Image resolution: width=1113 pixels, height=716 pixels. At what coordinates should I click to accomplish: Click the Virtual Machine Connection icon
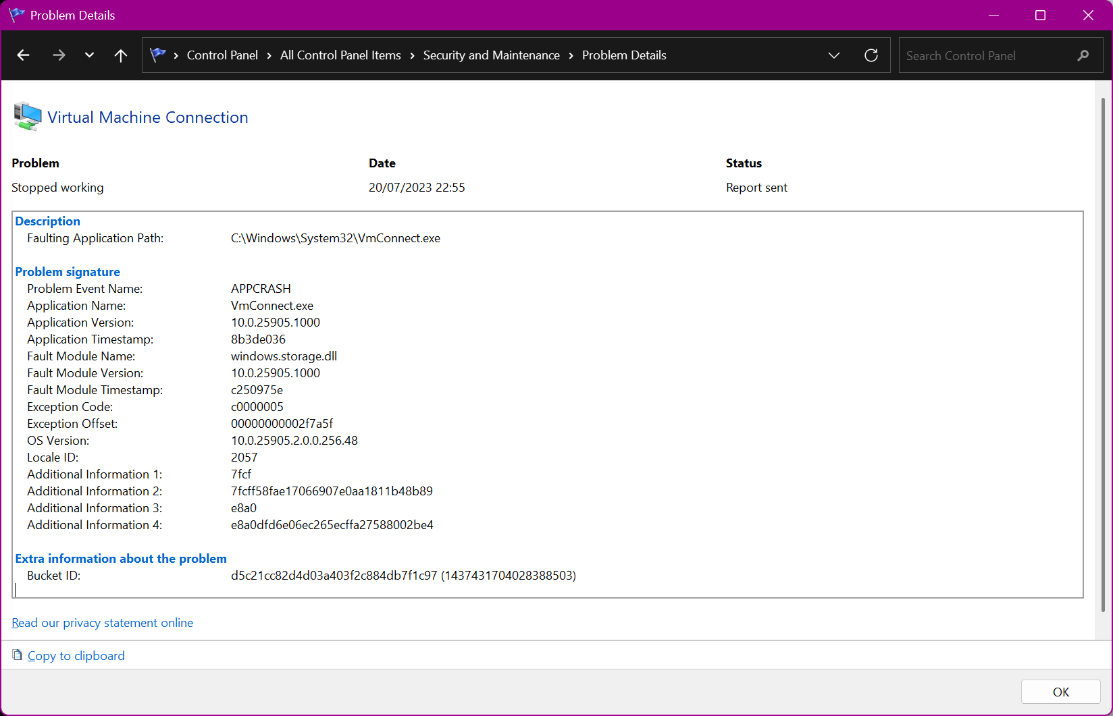[28, 117]
